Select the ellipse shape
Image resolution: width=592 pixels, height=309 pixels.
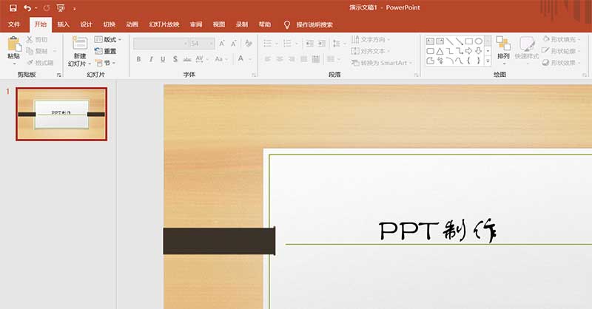[x=478, y=41]
